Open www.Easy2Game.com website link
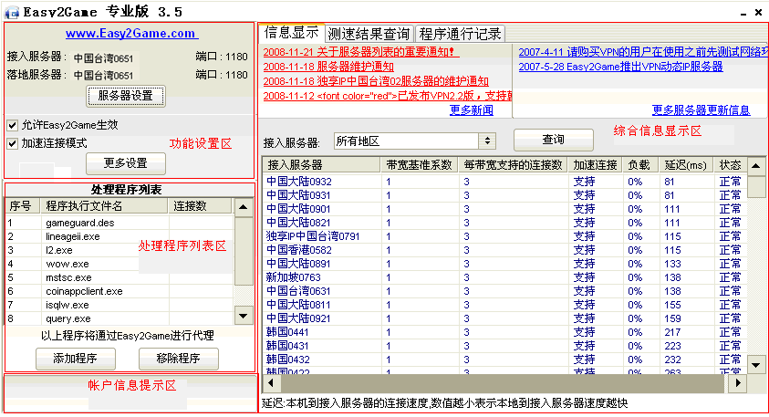 [130, 34]
